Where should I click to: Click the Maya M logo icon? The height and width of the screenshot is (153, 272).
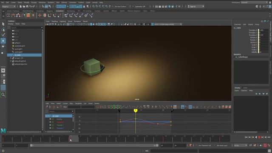[3, 130]
